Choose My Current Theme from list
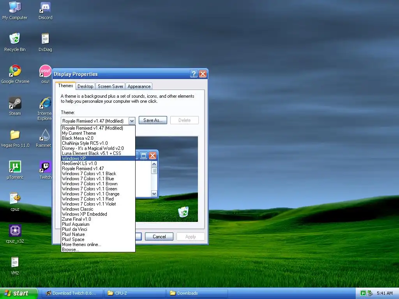The width and height of the screenshot is (399, 299). coord(98,133)
